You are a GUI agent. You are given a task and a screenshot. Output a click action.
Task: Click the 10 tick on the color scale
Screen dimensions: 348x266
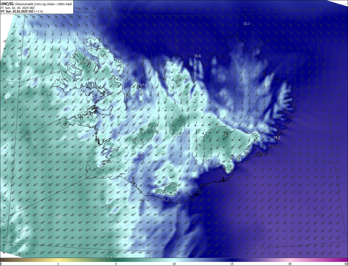174,264
